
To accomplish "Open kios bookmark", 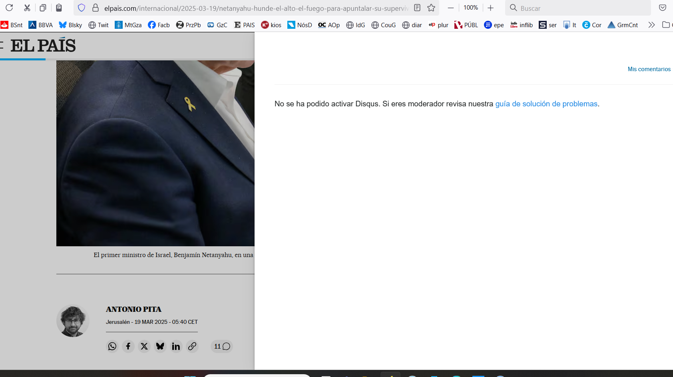I will (271, 25).
